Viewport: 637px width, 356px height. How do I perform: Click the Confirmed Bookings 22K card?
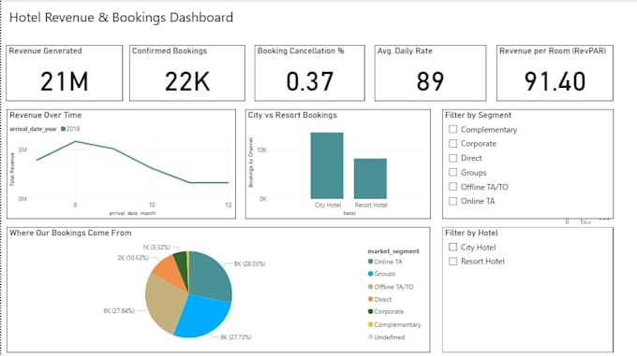[187, 73]
